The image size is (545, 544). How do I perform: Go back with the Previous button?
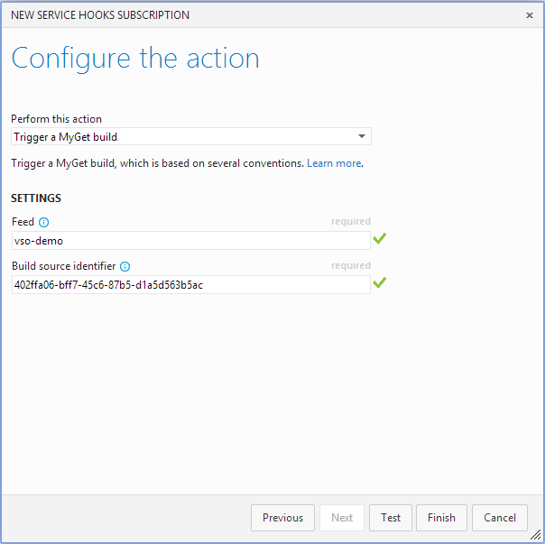pyautogui.click(x=282, y=518)
